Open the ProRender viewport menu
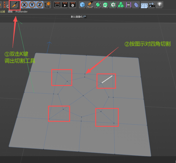This screenshot has width=176, height=163. coord(21,12)
